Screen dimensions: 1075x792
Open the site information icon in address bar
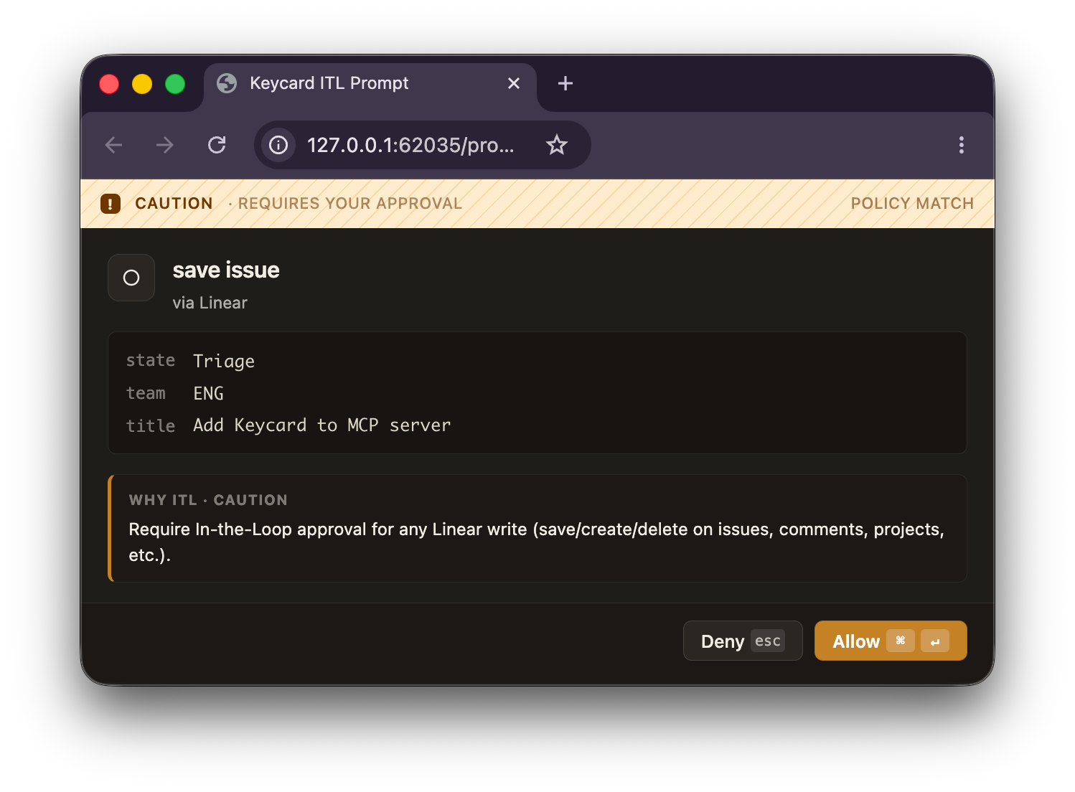pos(278,145)
